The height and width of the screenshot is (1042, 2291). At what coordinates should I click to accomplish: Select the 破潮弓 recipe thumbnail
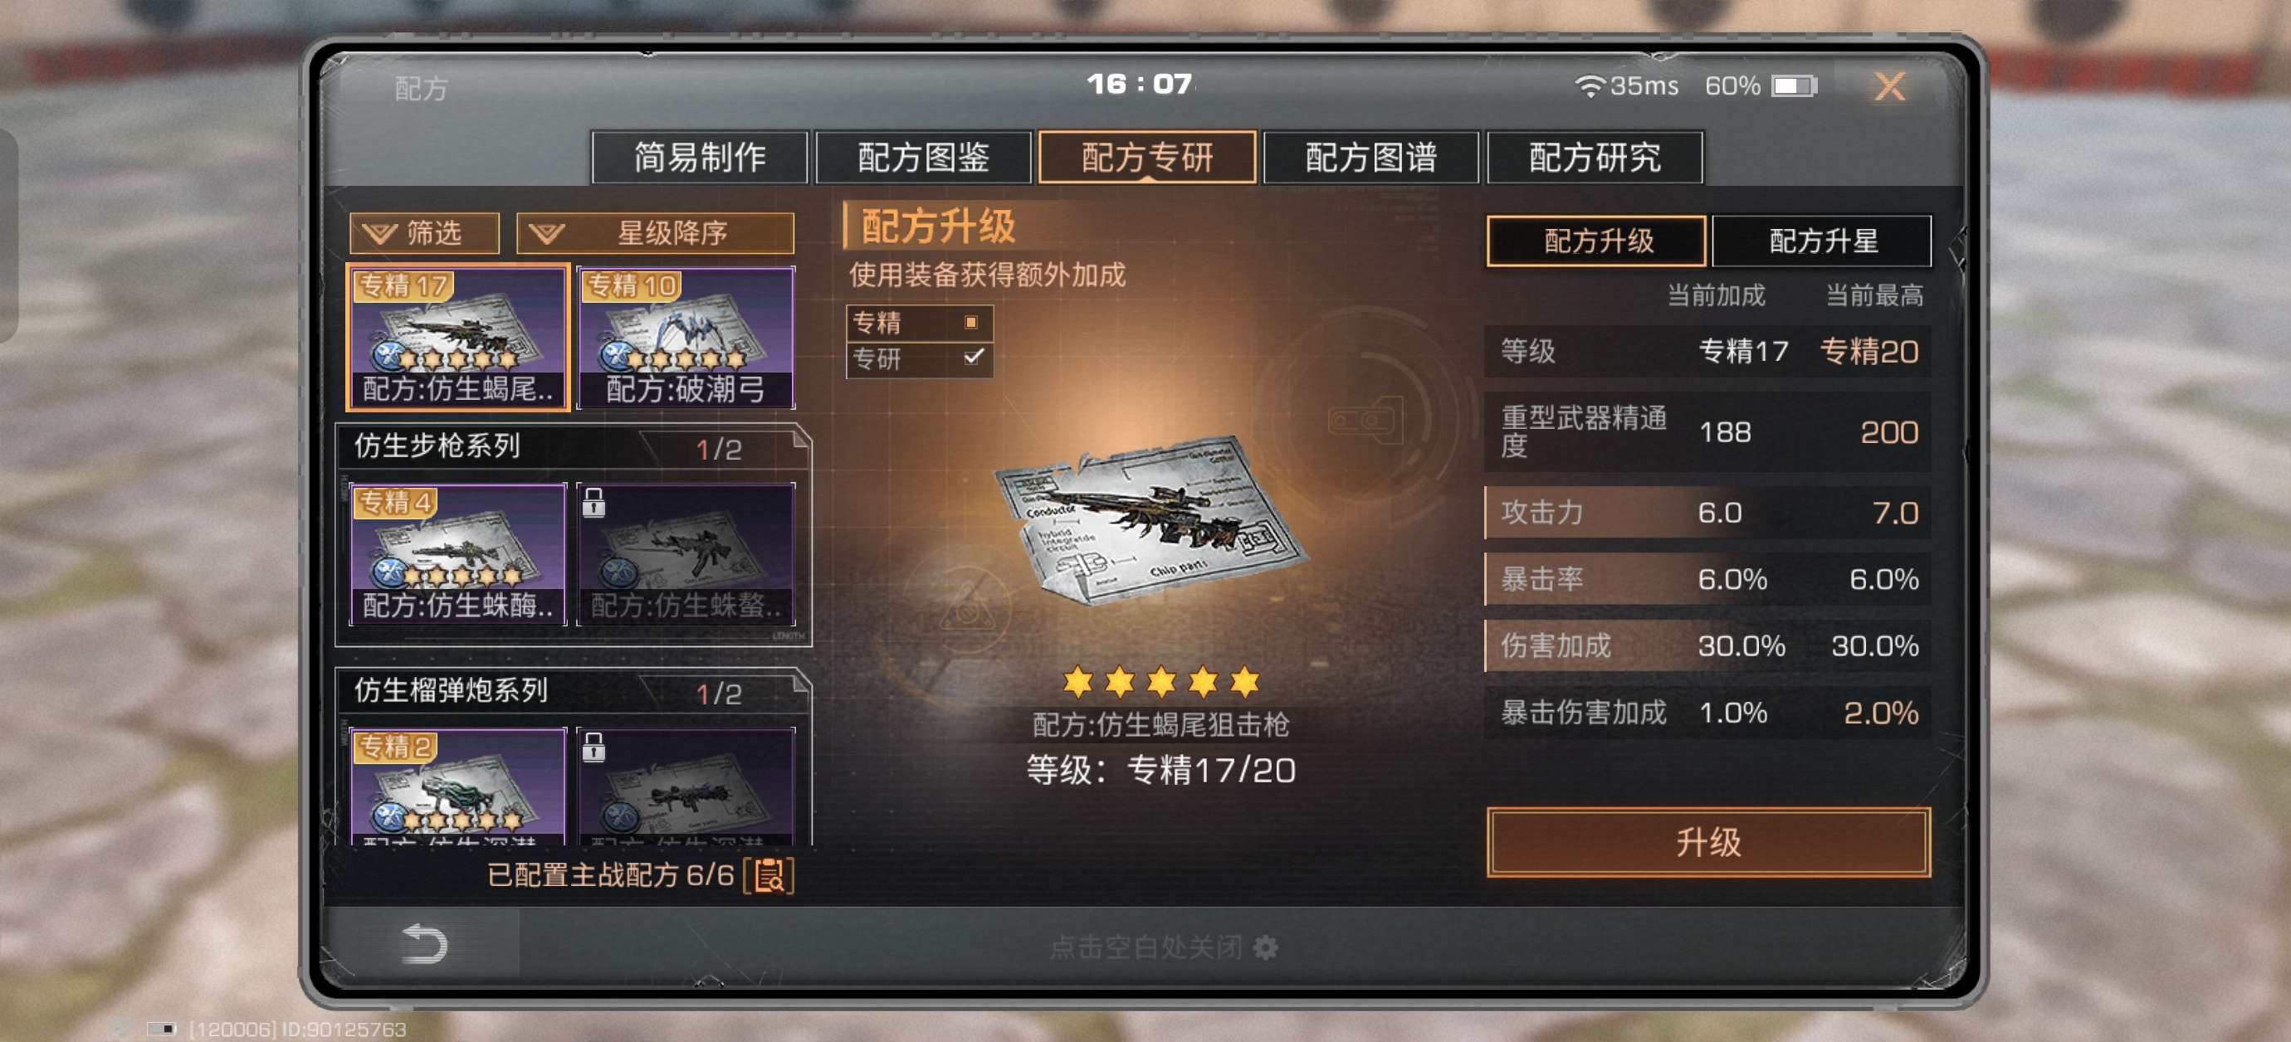coord(686,337)
